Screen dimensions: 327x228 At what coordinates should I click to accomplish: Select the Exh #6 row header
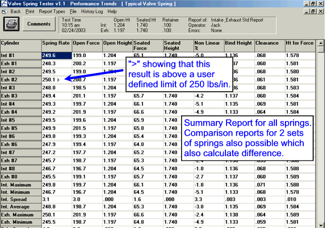(21, 144)
